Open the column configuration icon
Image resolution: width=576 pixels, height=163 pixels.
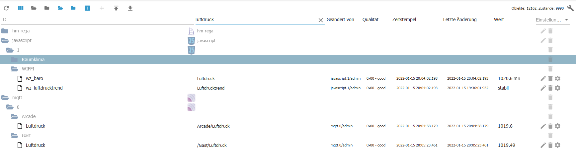tap(21, 8)
